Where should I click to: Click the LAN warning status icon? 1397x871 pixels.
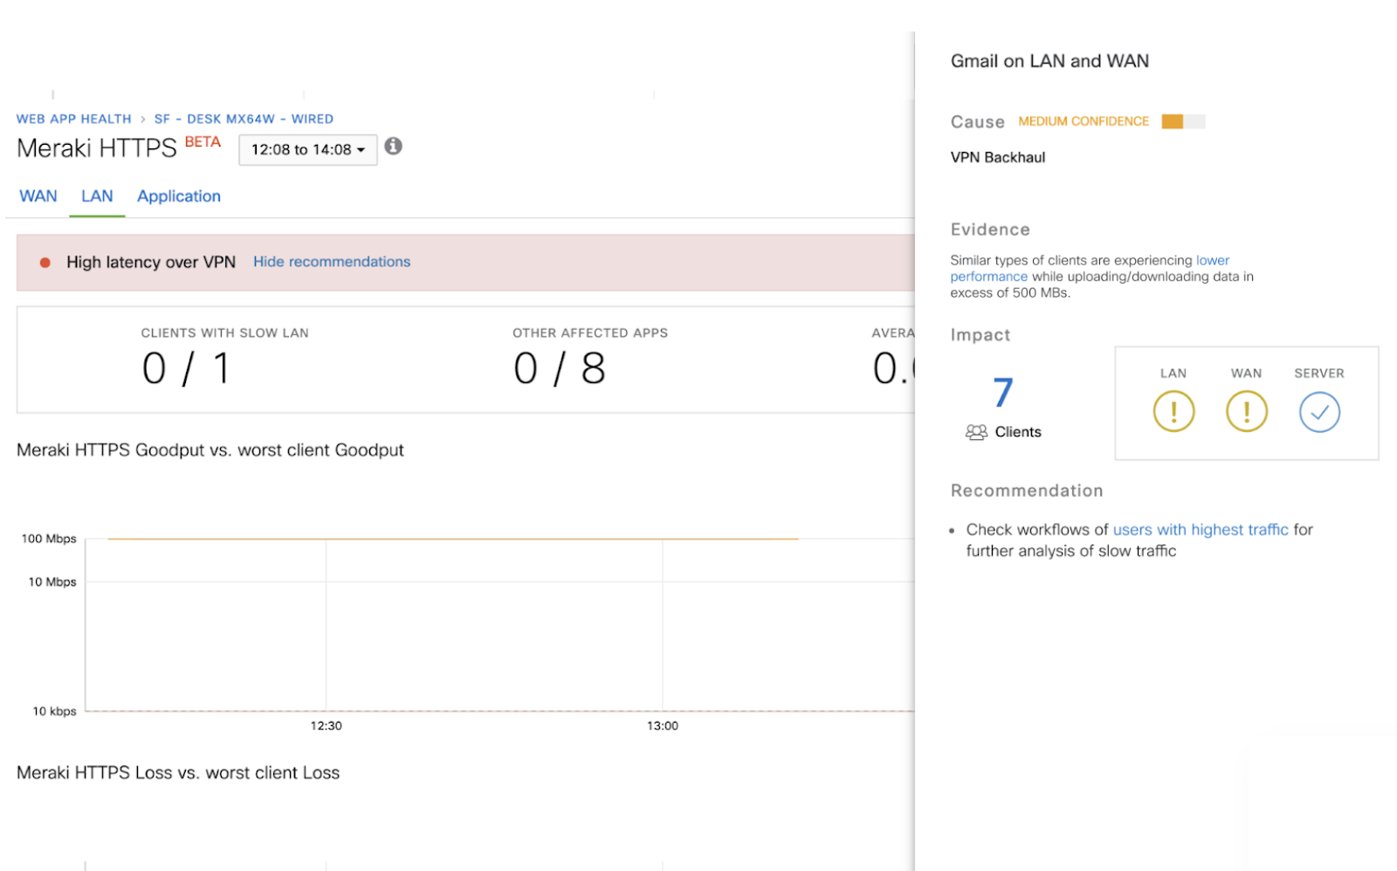[1173, 411]
